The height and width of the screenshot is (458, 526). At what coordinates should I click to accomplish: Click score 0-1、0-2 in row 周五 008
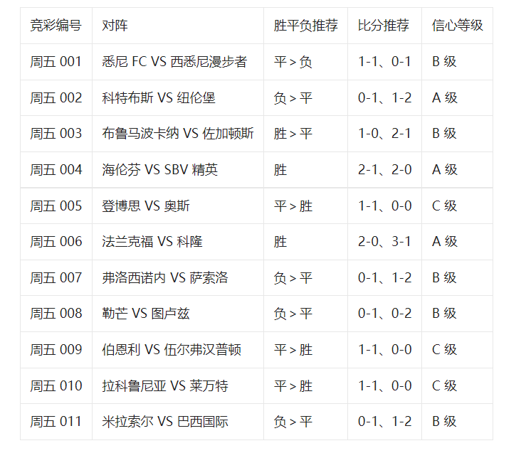click(x=385, y=313)
